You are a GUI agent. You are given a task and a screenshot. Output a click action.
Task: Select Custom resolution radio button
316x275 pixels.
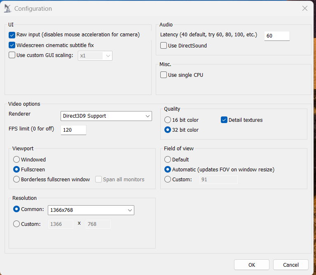point(16,224)
